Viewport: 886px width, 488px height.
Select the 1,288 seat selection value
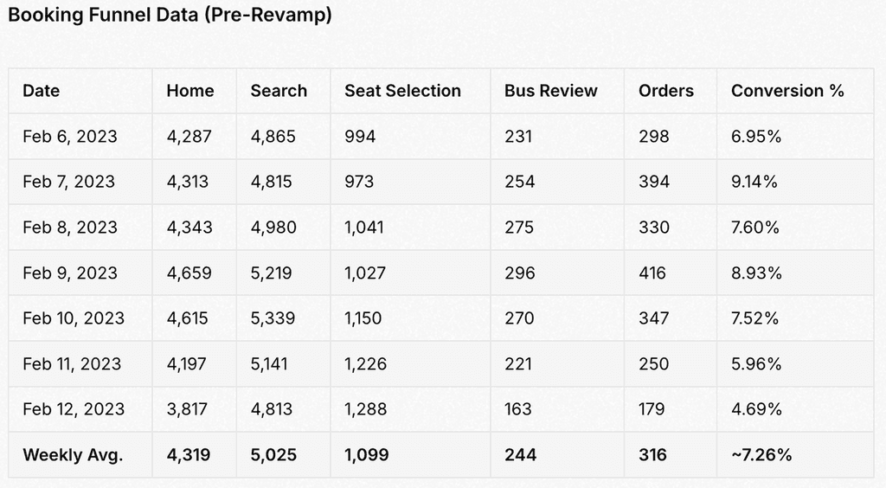(366, 409)
